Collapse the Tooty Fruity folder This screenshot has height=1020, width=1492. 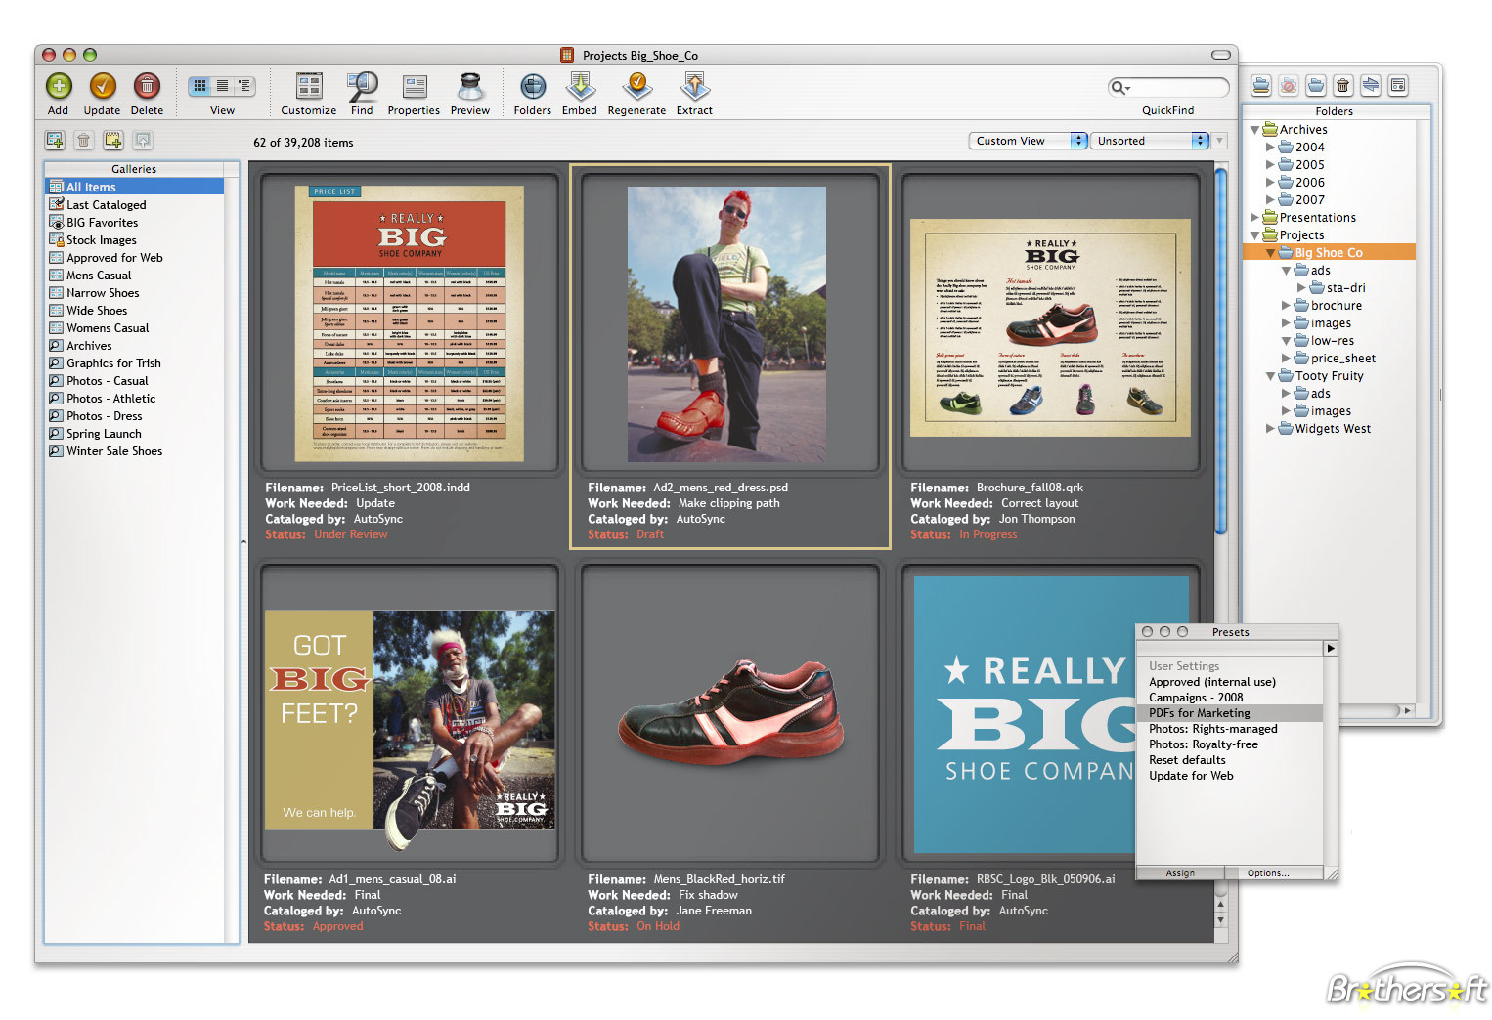pyautogui.click(x=1270, y=376)
